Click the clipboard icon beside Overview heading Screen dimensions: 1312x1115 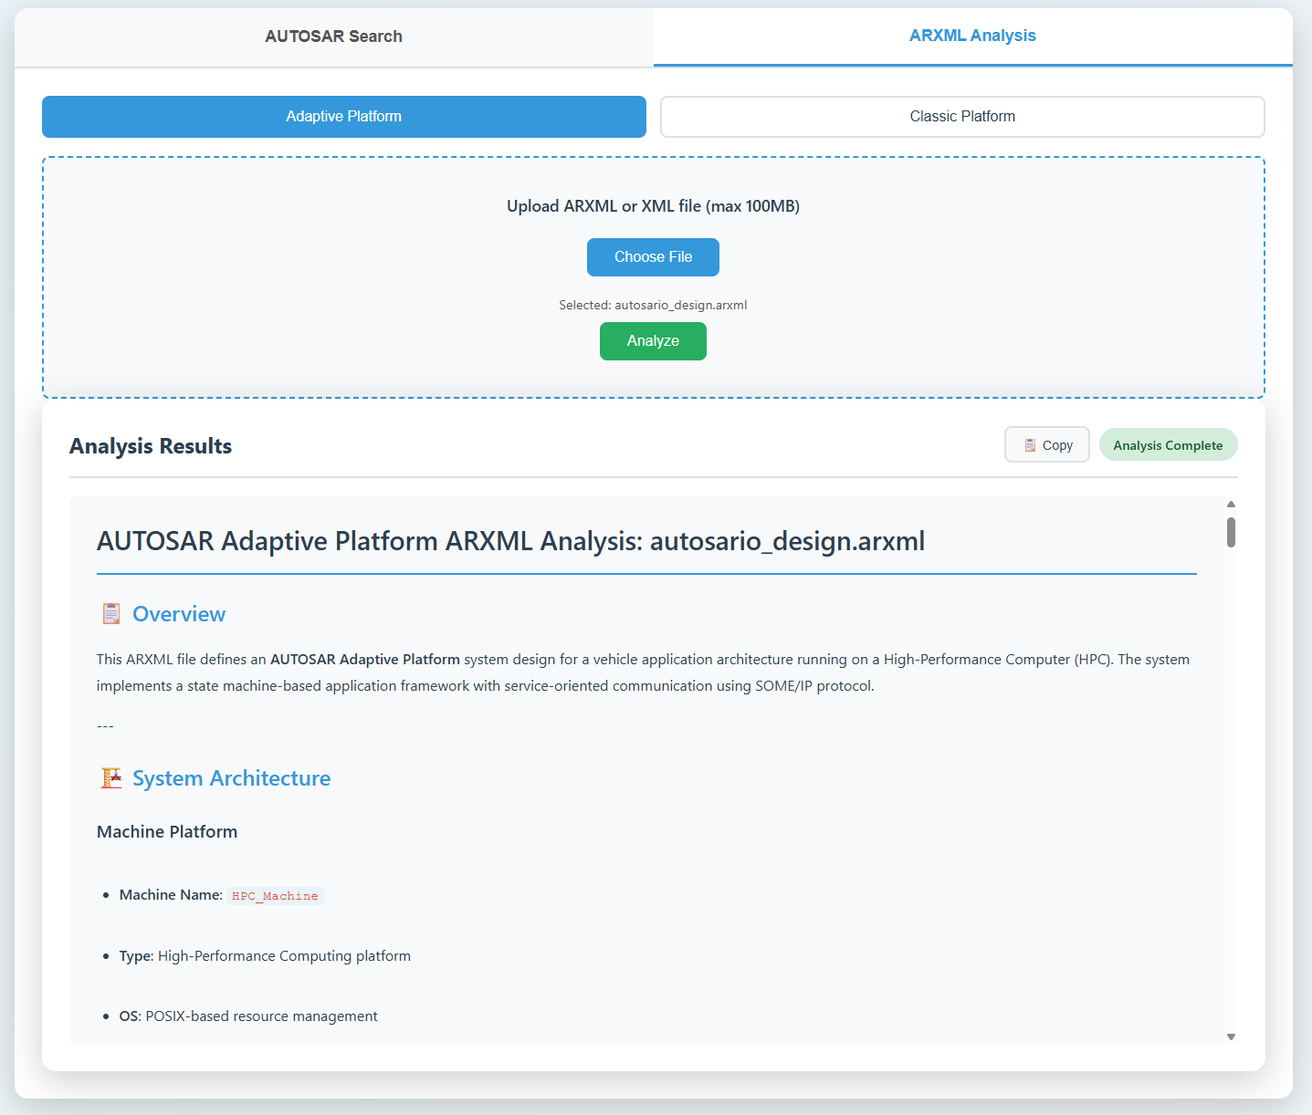(111, 614)
